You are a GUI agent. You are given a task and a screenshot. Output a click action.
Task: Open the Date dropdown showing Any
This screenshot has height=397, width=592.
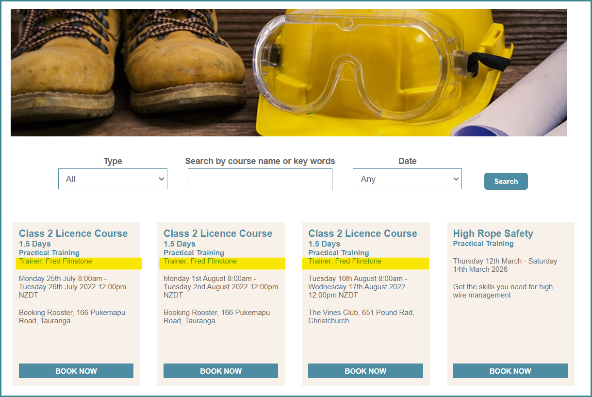(x=407, y=179)
